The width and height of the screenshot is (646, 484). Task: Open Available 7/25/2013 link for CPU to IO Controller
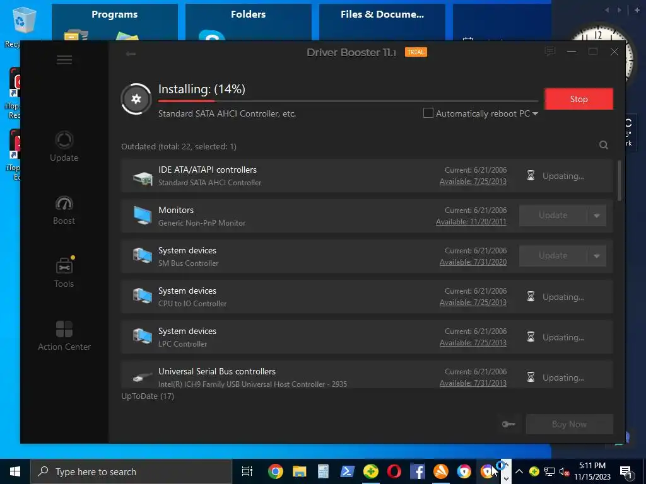(x=473, y=302)
